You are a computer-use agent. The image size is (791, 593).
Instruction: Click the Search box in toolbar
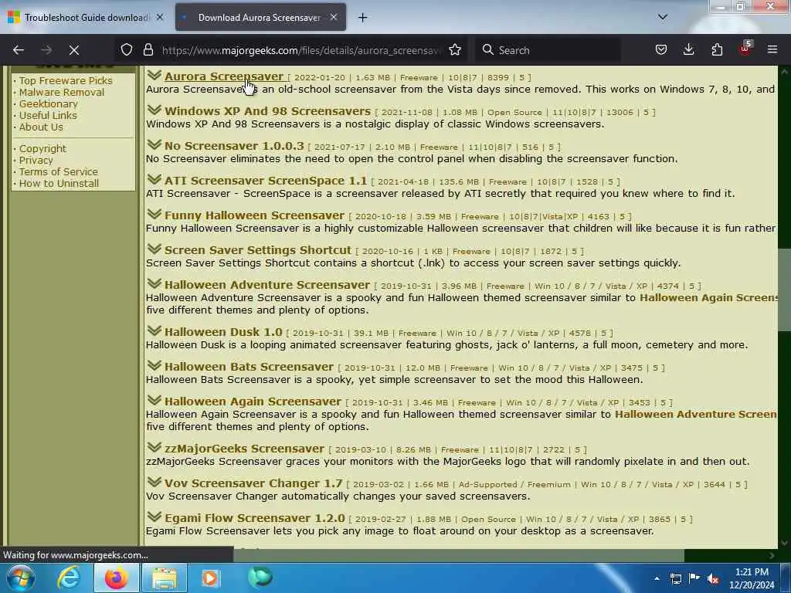pyautogui.click(x=548, y=50)
